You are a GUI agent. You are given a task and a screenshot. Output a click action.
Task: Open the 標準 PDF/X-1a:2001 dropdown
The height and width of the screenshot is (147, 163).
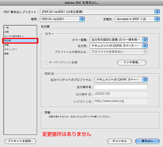tap(62, 19)
